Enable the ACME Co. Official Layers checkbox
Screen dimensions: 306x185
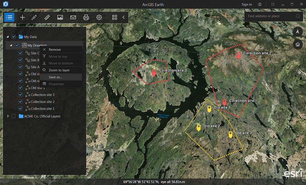pyautogui.click(x=13, y=116)
